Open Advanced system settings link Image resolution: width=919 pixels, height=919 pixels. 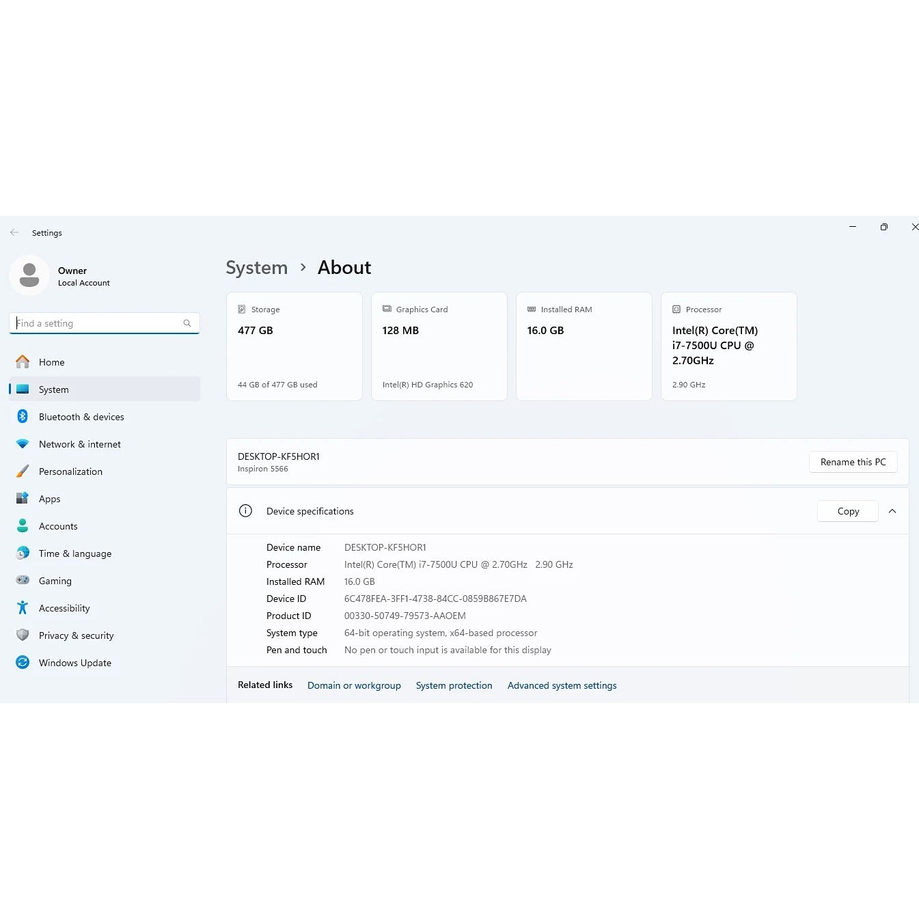click(562, 685)
